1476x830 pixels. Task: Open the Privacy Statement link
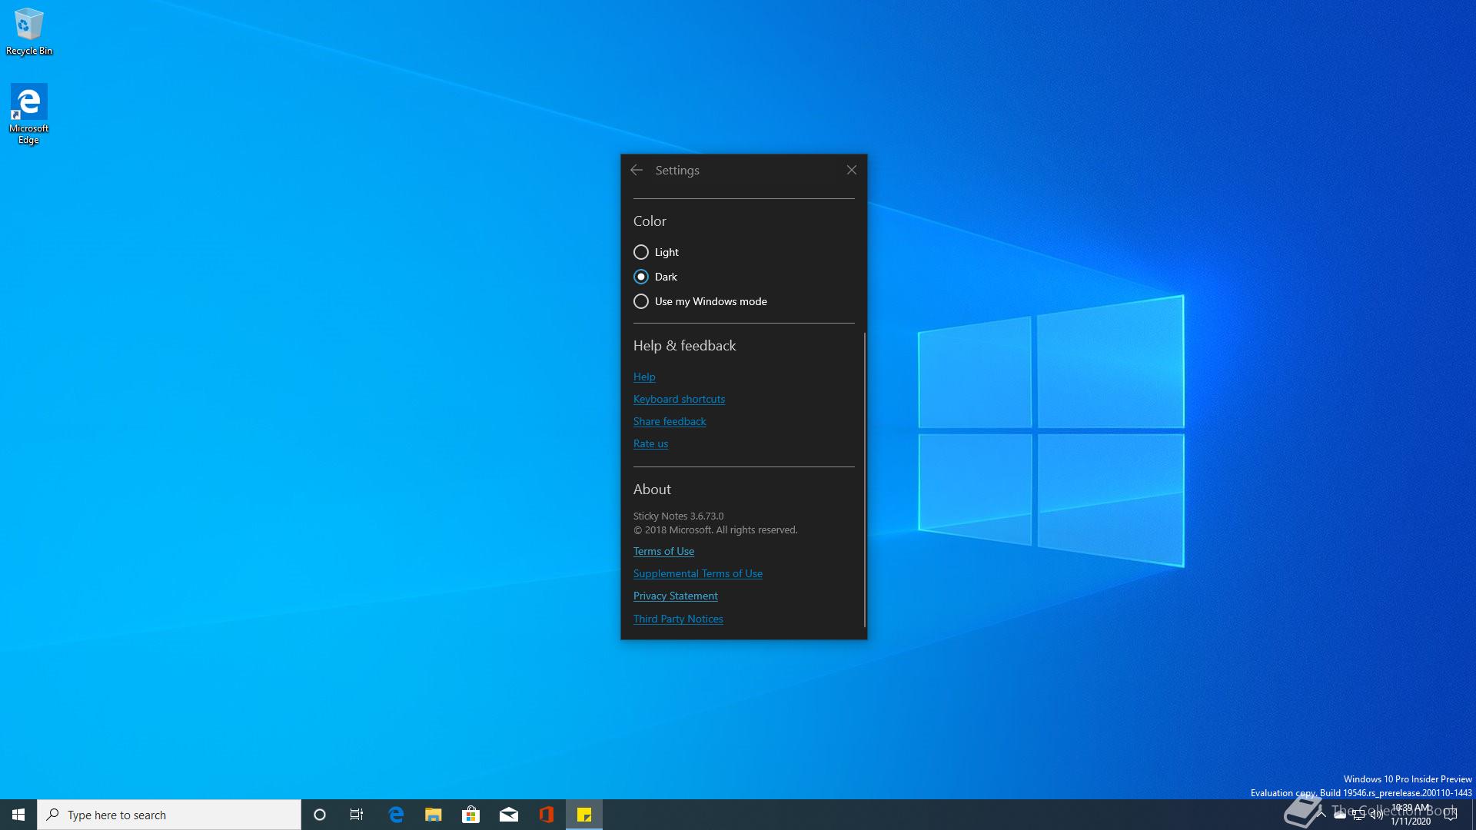click(675, 596)
